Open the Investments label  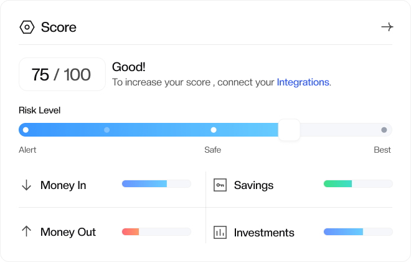tap(264, 233)
